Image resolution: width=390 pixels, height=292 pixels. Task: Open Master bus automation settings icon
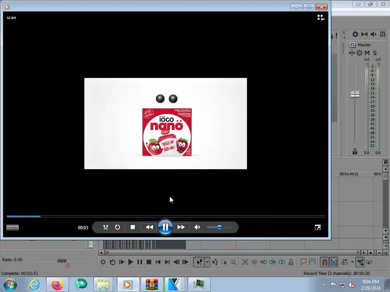tap(352, 52)
